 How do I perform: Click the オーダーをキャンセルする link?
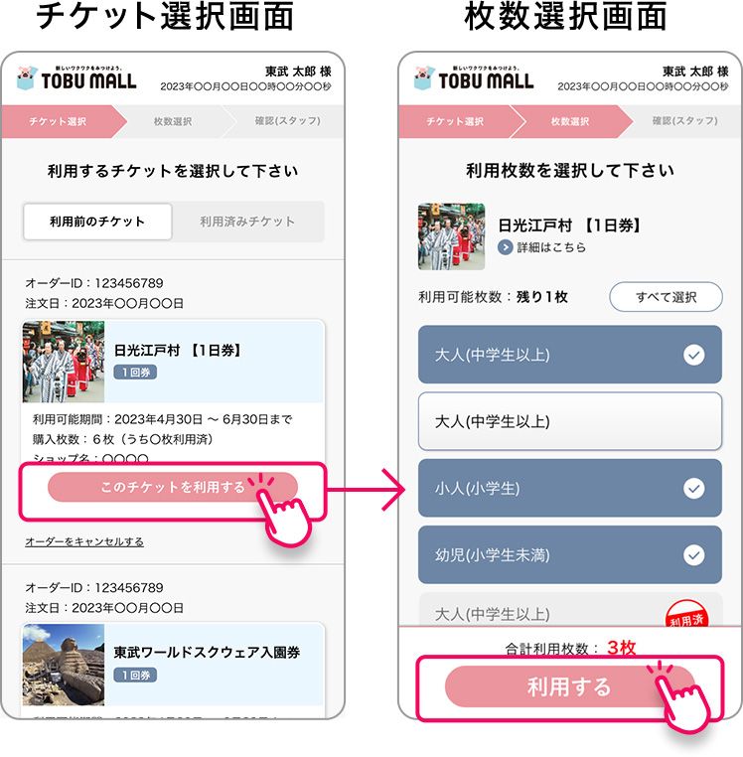(84, 541)
